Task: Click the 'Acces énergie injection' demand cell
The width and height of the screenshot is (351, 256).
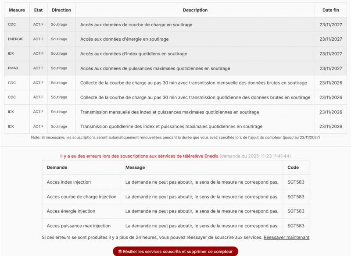Action: point(71,211)
